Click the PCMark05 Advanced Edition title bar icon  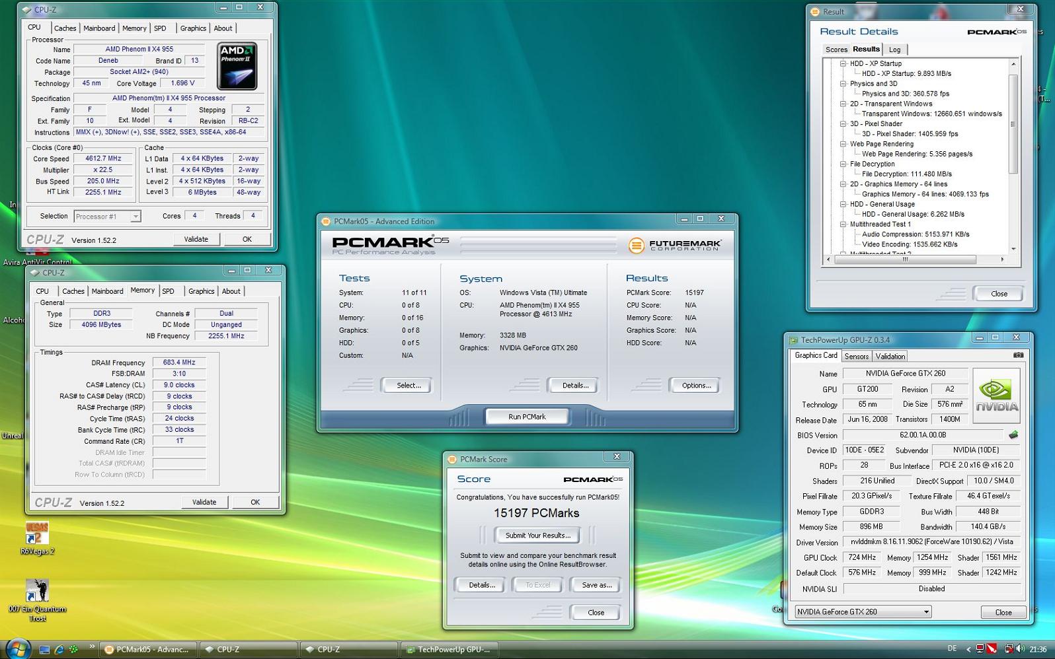click(326, 221)
